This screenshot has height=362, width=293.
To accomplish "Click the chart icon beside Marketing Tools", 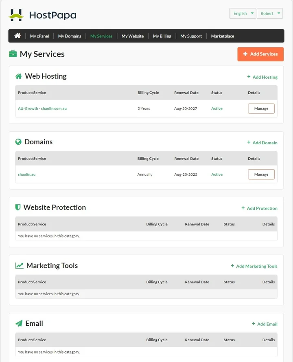I will pos(19,265).
